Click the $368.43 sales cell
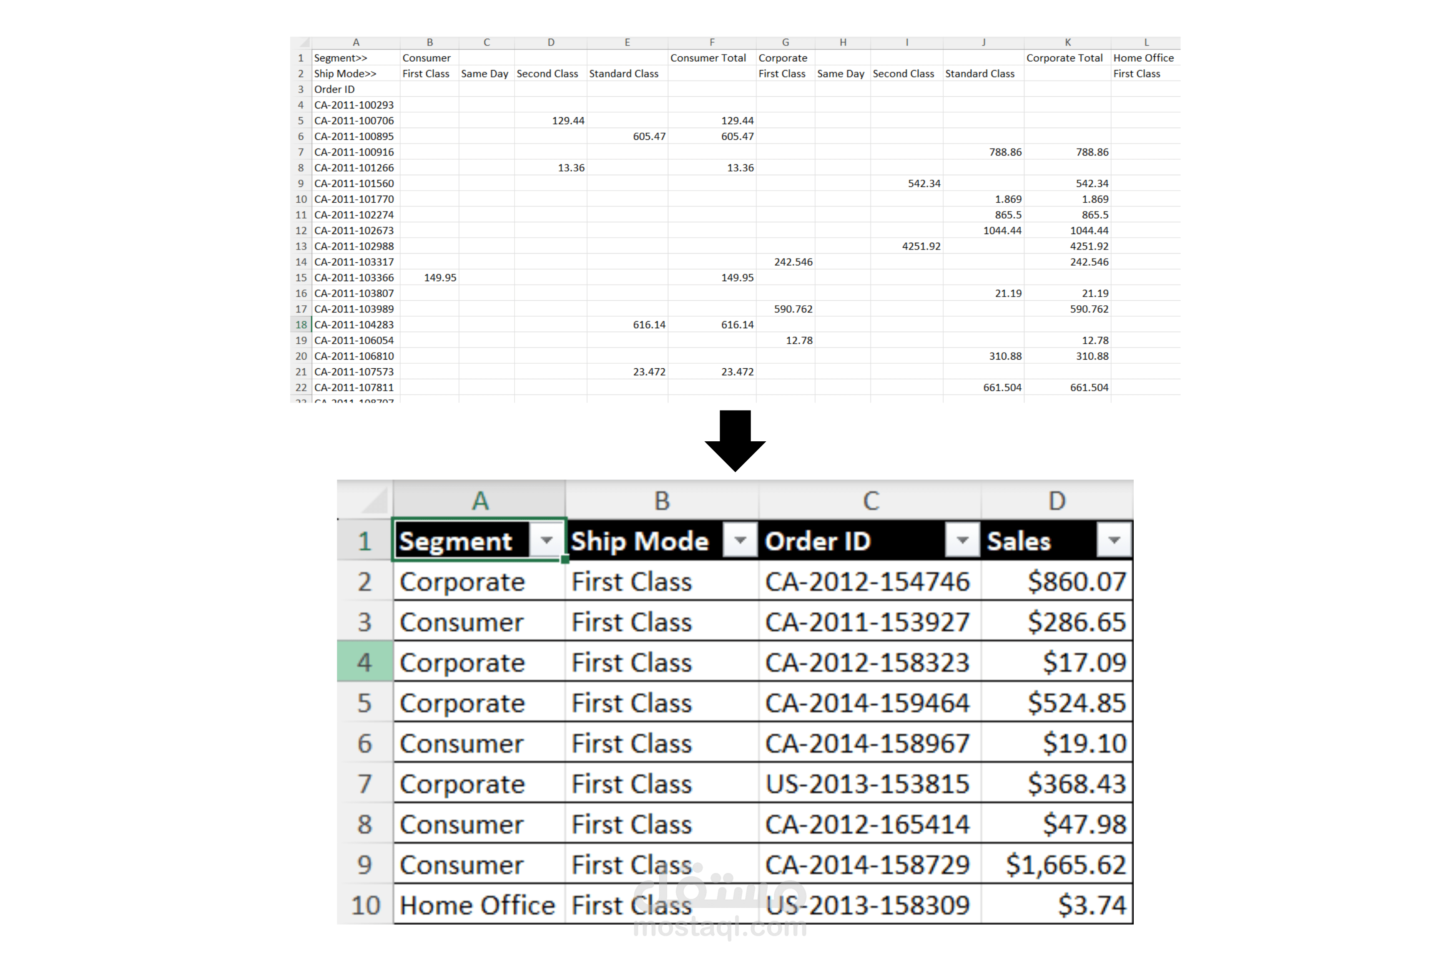This screenshot has width=1441, height=961. point(1057,783)
